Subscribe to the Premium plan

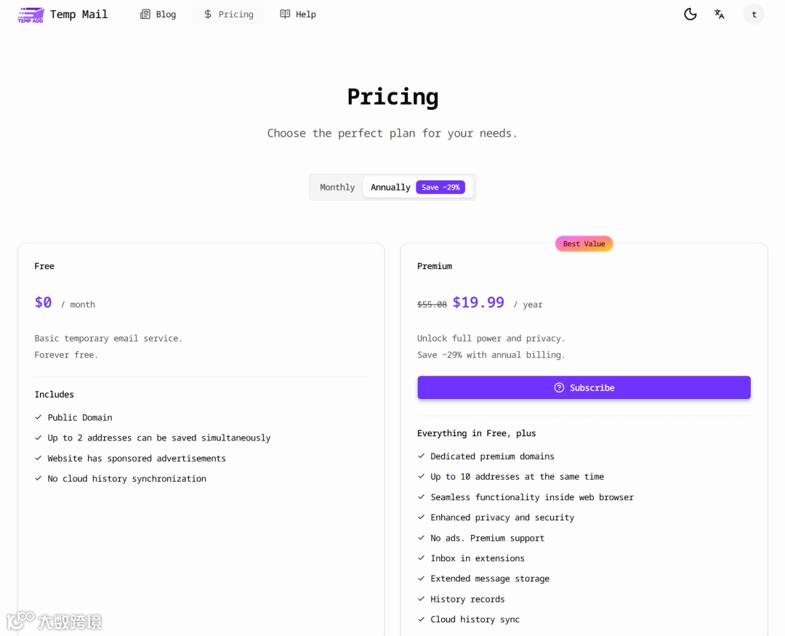point(584,388)
